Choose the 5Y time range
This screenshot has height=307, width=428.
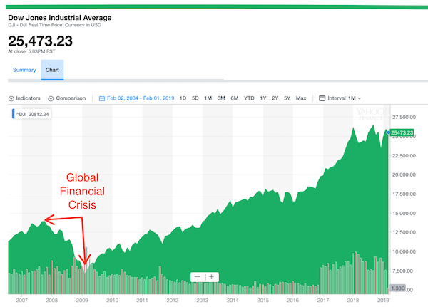pyautogui.click(x=287, y=98)
